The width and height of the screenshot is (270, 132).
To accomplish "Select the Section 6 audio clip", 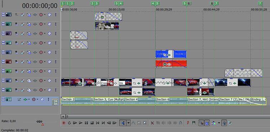I will 171,101.
